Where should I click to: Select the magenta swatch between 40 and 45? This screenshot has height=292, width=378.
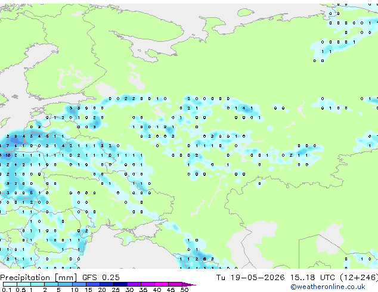162,284
